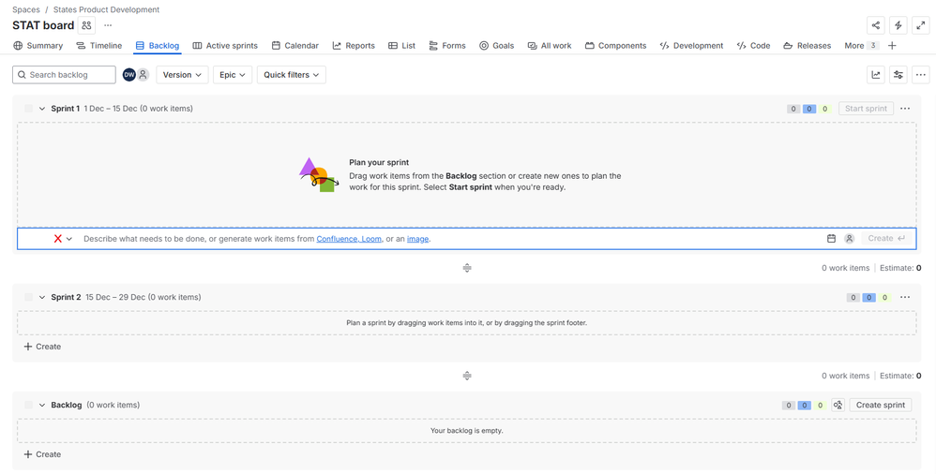Click the calendar due date icon in create row
The width and height of the screenshot is (936, 474).
point(831,239)
